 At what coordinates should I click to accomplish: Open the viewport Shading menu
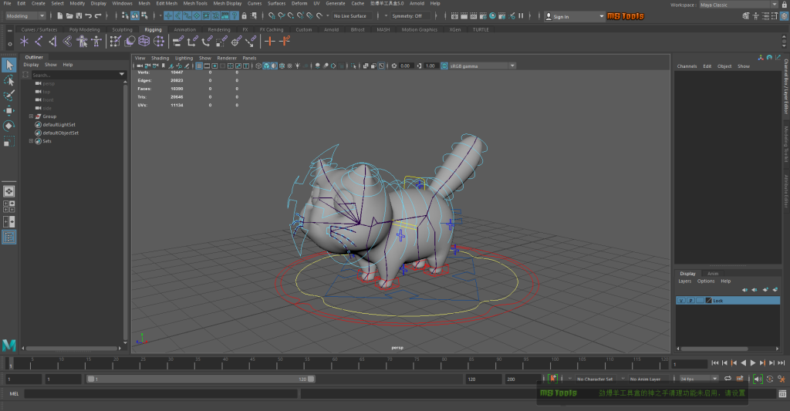[160, 58]
